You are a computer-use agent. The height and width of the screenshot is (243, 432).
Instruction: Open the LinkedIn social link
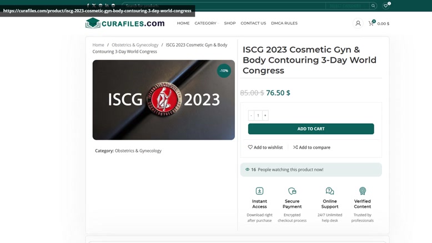tap(107, 5)
